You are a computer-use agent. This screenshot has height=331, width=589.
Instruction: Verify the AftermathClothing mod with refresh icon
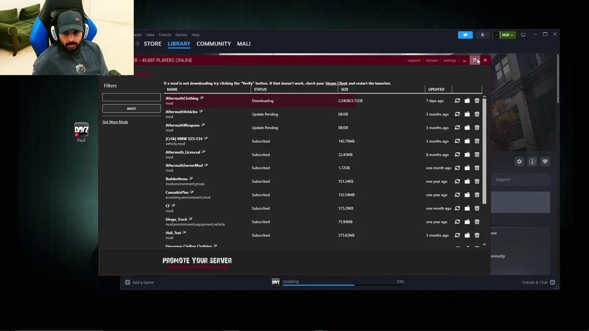[x=457, y=101]
